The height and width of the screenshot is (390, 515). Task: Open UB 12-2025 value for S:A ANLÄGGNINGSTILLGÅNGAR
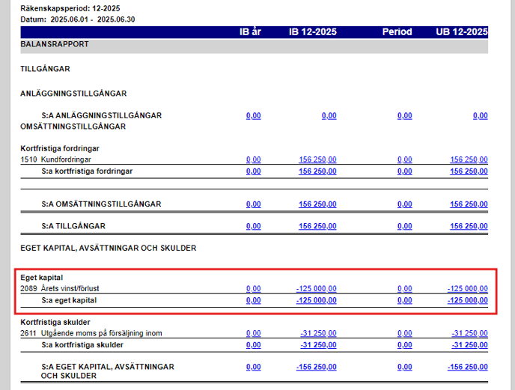[x=480, y=116]
